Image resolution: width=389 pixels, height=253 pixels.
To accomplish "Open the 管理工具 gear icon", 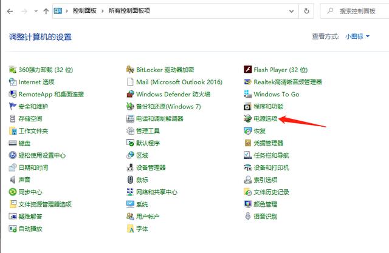I will pyautogui.click(x=130, y=130).
